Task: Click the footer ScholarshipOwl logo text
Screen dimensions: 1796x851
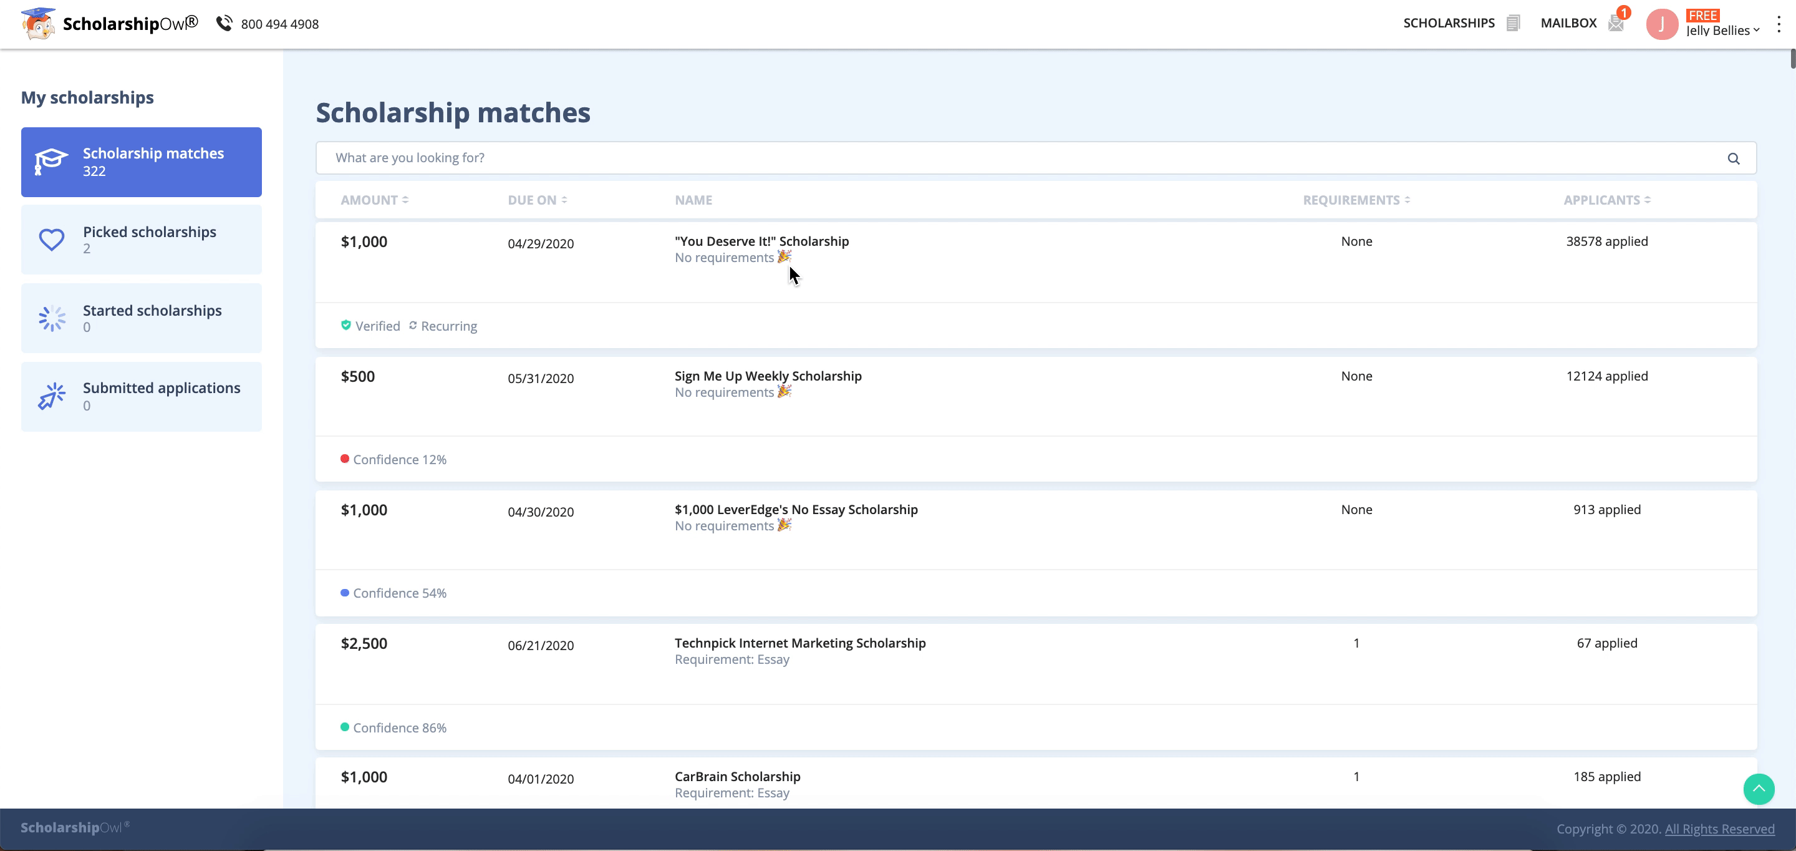Action: point(75,827)
